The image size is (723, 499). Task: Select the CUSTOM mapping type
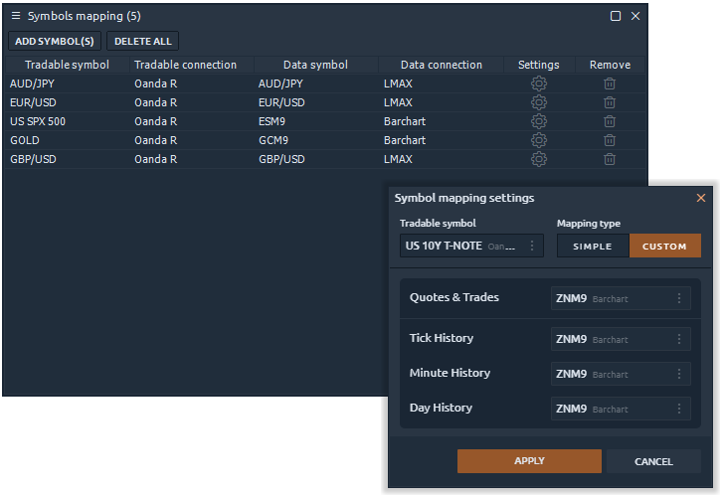[665, 247]
